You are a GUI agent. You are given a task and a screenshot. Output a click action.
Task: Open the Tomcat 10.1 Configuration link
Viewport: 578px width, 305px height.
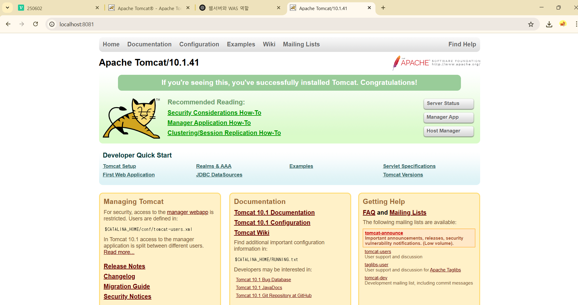coord(272,223)
